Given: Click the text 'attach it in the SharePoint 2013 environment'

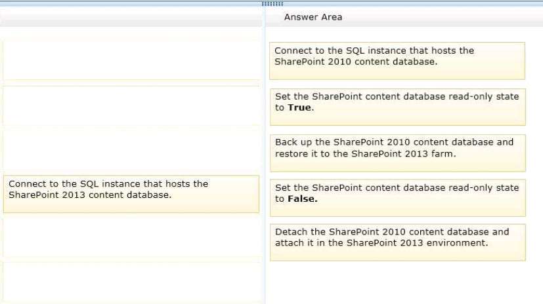Looking at the screenshot, I should pos(381,243).
